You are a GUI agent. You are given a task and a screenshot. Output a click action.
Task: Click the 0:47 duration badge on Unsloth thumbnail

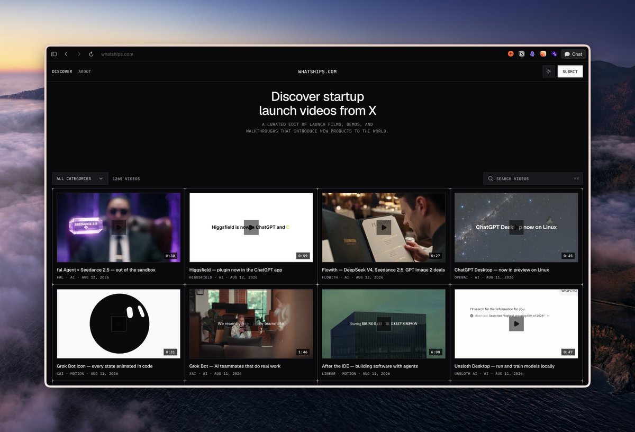pos(568,352)
